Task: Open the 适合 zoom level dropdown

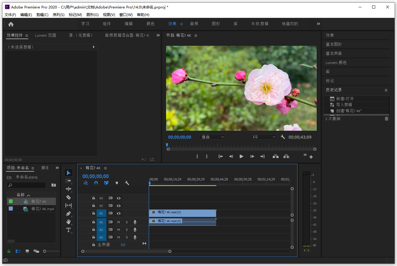Action: (x=212, y=137)
